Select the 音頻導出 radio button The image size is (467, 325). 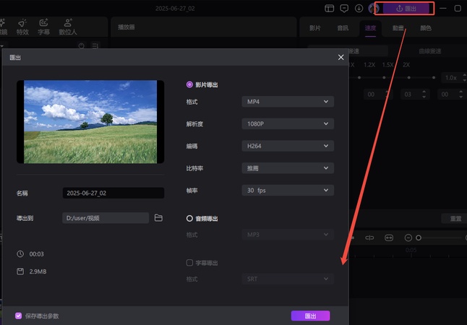click(x=190, y=218)
